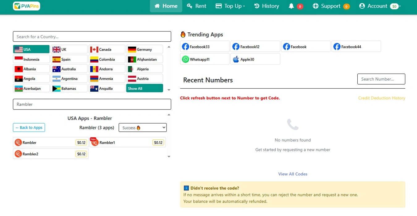This screenshot has height=216, width=417.
Task: Choose Azerbaijan from the country list
Action: (31, 88)
